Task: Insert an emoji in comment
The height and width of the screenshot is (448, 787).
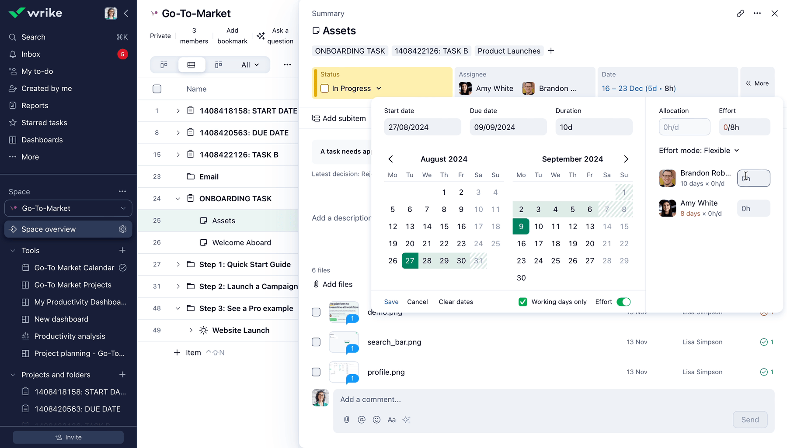Action: [376, 420]
